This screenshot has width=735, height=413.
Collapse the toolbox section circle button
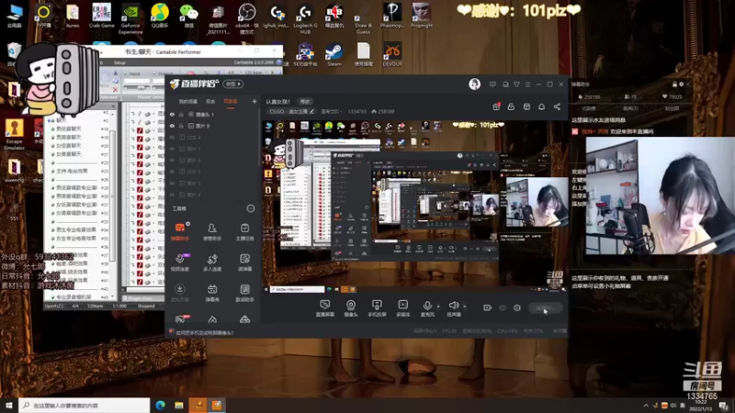pyautogui.click(x=251, y=208)
